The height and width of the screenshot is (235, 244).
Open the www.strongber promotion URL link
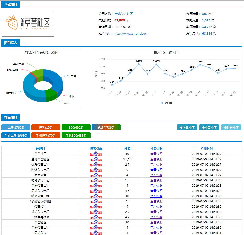coord(130,34)
